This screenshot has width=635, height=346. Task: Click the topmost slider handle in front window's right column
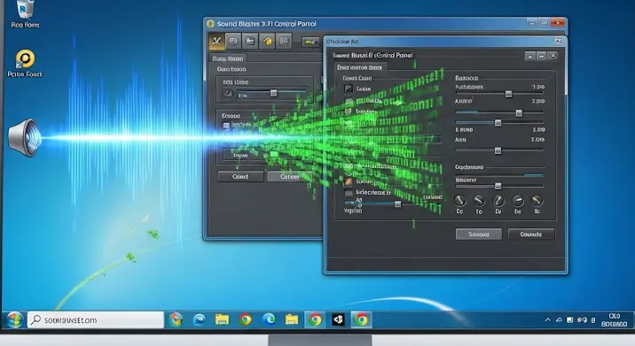[509, 94]
